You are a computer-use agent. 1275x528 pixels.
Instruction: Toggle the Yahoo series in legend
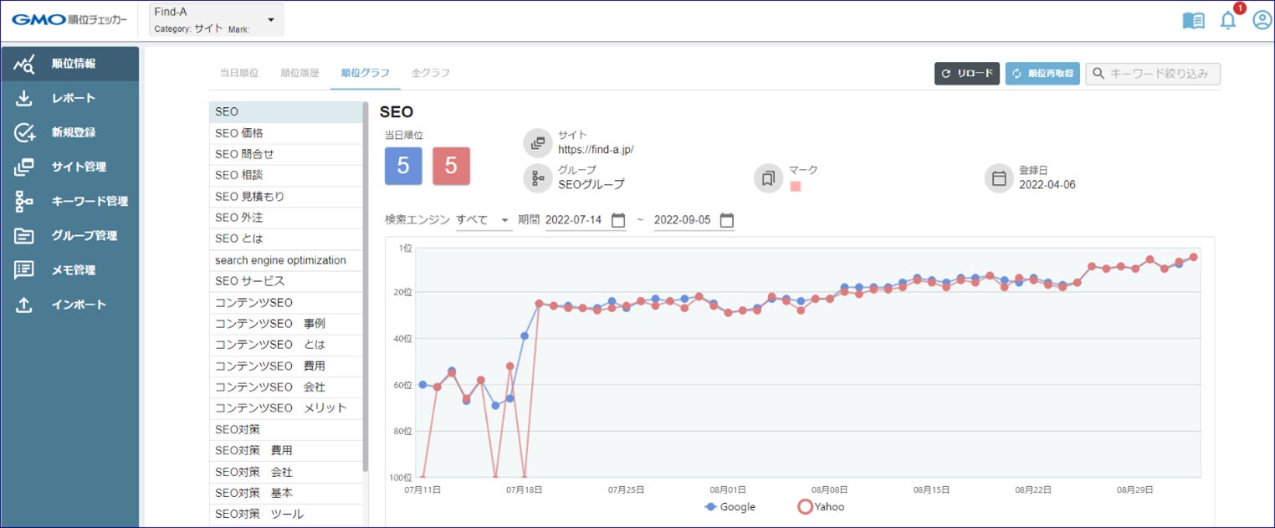click(x=821, y=507)
